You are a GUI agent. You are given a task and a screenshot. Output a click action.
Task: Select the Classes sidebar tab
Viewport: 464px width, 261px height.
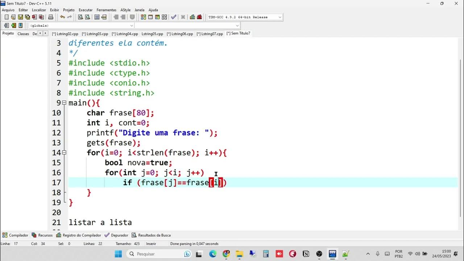point(23,34)
